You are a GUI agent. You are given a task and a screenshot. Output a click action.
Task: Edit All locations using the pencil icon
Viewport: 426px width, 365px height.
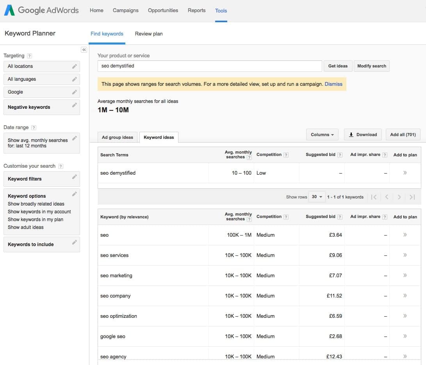[x=75, y=66]
